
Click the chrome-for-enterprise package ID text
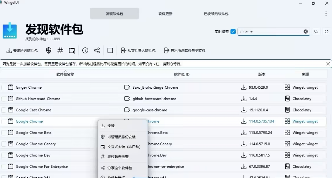(x=166, y=166)
